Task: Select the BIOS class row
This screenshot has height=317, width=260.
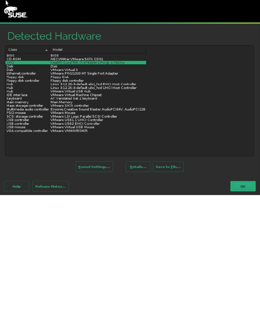Action: coord(76,55)
